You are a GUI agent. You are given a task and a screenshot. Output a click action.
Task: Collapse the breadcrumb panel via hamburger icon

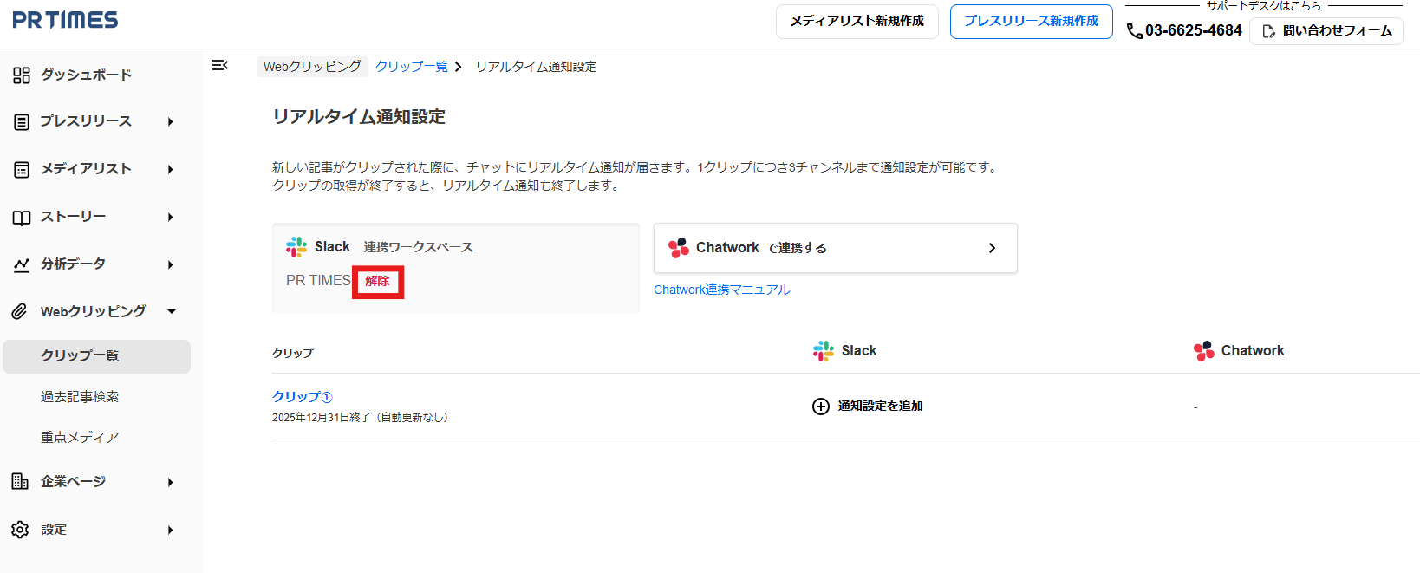(x=220, y=65)
